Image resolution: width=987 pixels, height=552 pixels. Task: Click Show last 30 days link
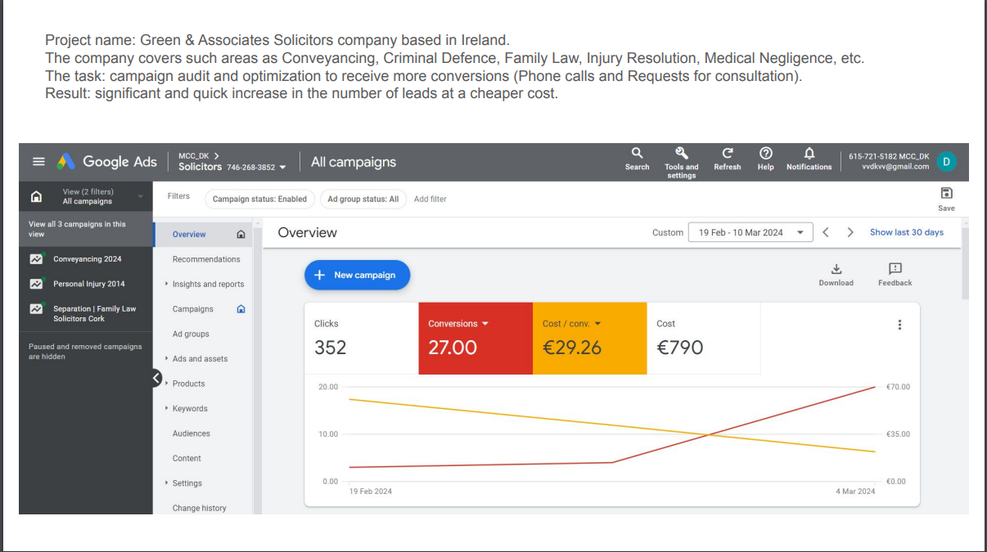(x=907, y=232)
